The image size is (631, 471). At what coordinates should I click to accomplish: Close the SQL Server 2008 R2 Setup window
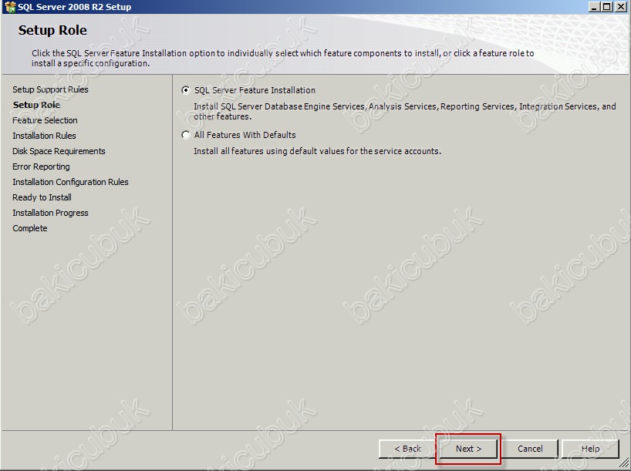click(x=620, y=6)
